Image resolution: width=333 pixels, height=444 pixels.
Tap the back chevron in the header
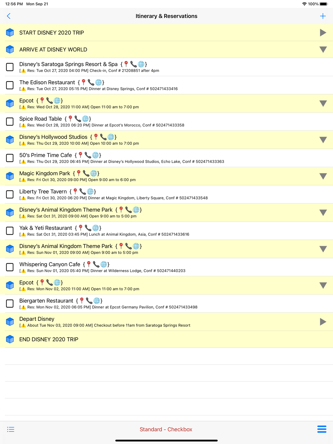pos(9,16)
